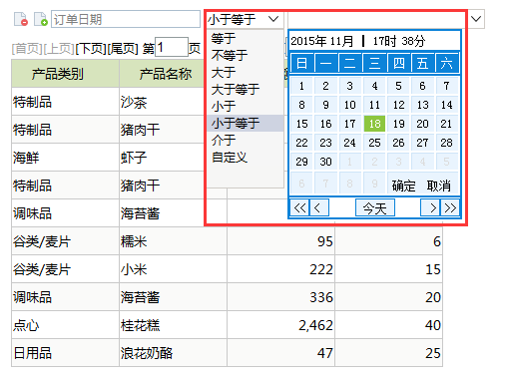Select day 28 in calendar

(446, 143)
